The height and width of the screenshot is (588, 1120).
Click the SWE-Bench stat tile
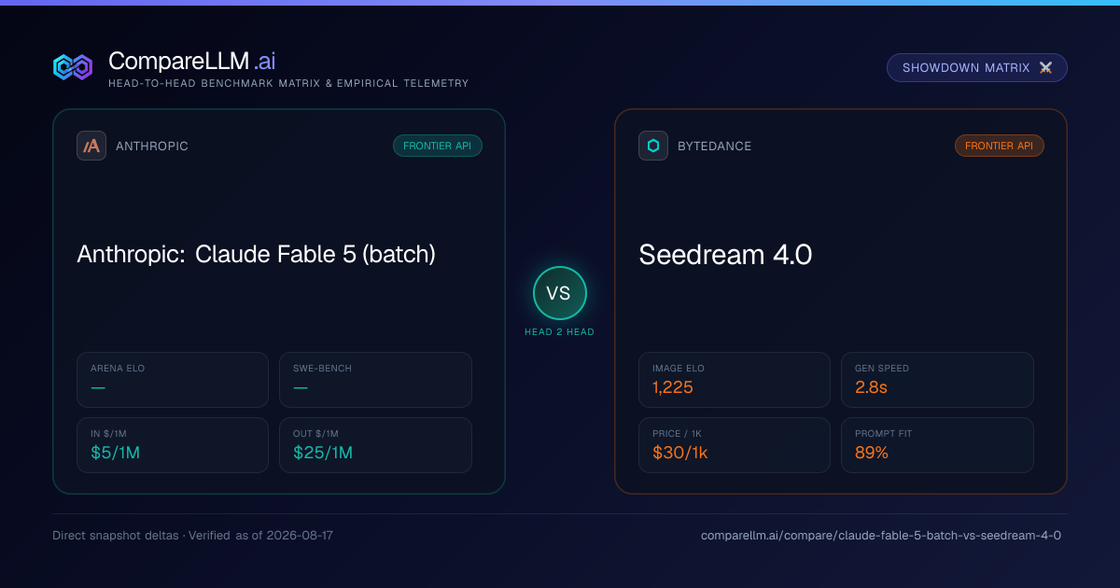tap(375, 380)
